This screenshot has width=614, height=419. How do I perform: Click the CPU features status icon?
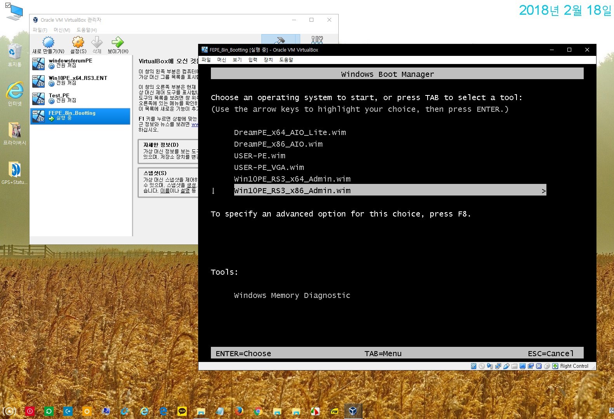click(x=539, y=366)
